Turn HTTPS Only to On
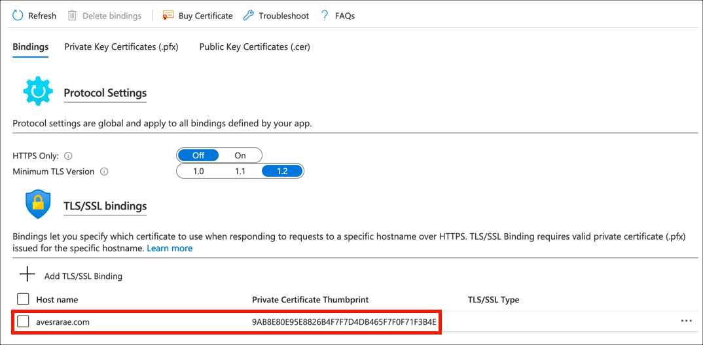 (240, 155)
